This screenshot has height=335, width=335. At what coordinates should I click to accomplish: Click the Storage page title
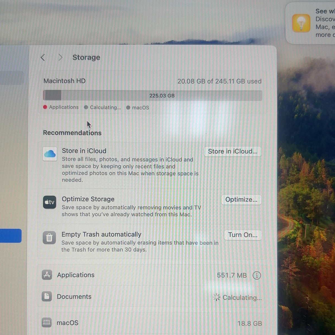86,58
